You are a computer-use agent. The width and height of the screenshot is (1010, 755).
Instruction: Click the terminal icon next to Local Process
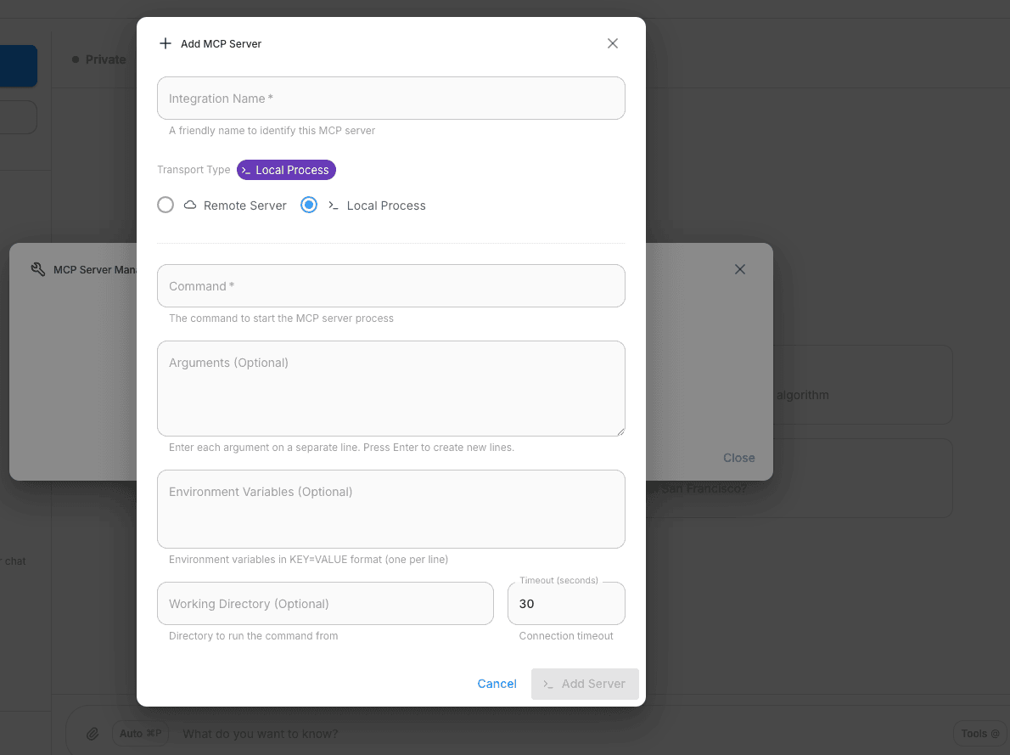pos(334,206)
